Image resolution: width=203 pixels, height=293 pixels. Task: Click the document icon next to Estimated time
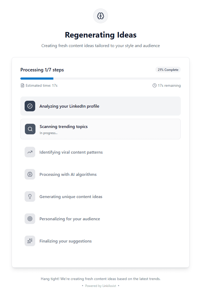click(x=22, y=85)
